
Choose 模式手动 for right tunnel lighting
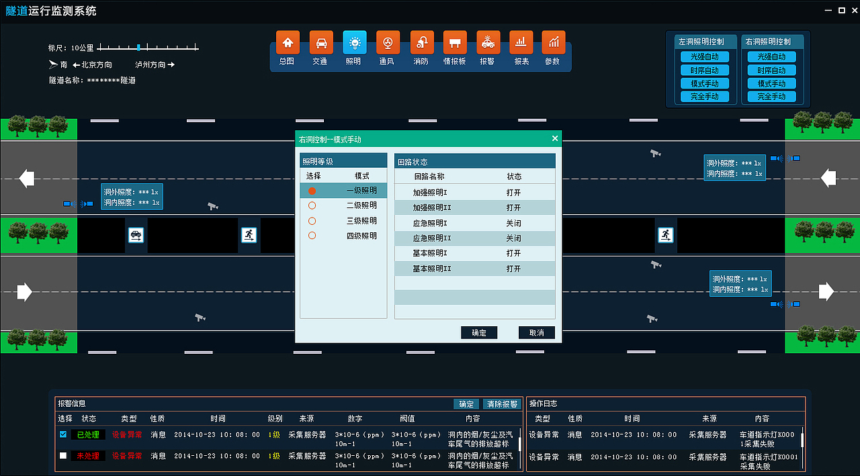coord(771,83)
